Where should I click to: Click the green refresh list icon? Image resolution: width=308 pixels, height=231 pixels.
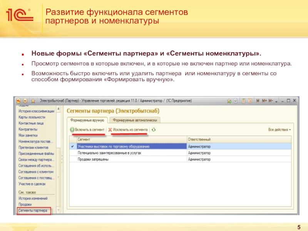pyautogui.click(x=154, y=130)
